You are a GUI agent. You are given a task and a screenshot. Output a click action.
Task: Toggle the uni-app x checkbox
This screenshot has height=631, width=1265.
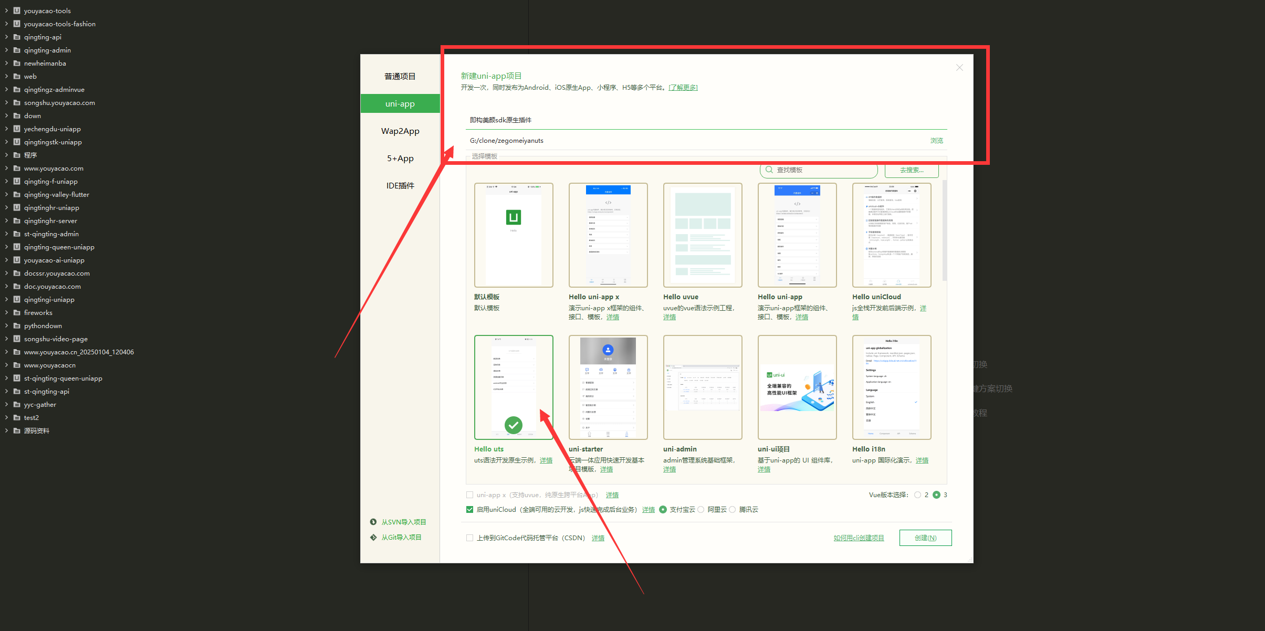(469, 495)
